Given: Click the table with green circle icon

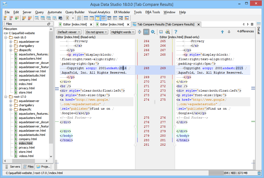Looking at the screenshot, I should (17, 18).
